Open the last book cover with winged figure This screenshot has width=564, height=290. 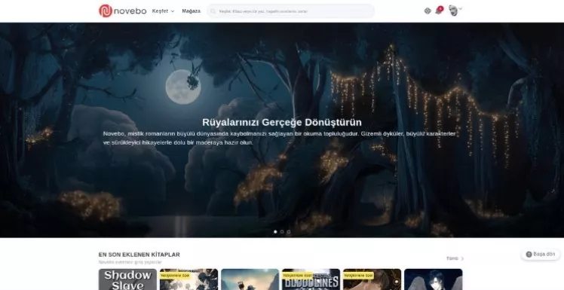click(x=434, y=279)
